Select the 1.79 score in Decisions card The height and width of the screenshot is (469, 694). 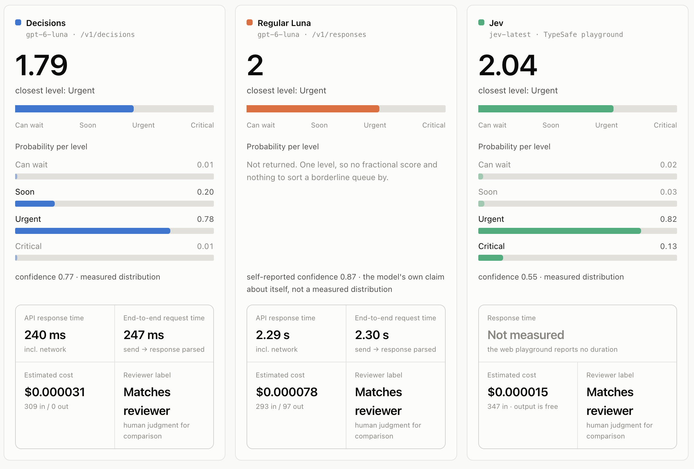[x=41, y=65]
